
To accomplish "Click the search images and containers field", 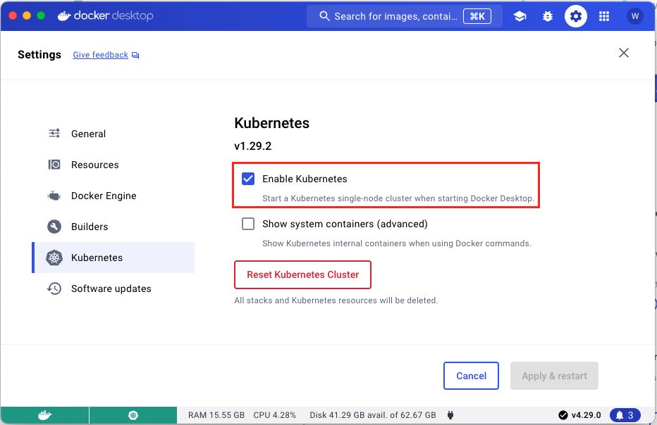I will coord(405,16).
